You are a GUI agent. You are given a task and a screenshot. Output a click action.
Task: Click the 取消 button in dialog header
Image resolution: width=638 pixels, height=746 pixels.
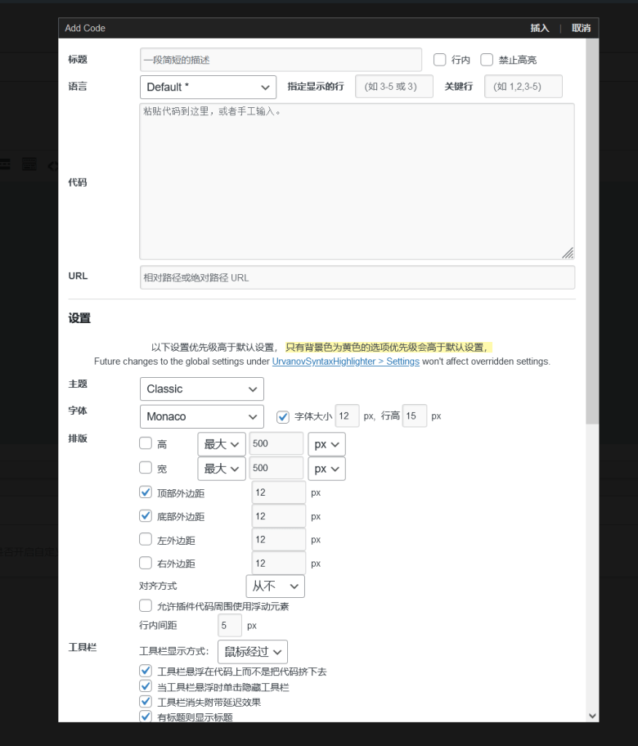click(x=581, y=28)
